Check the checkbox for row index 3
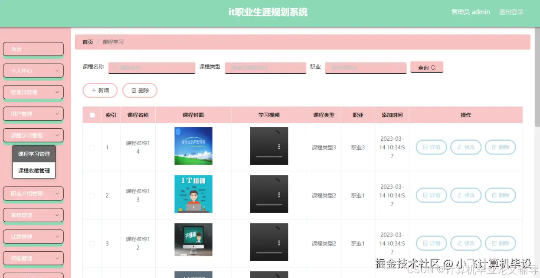 tap(92, 243)
